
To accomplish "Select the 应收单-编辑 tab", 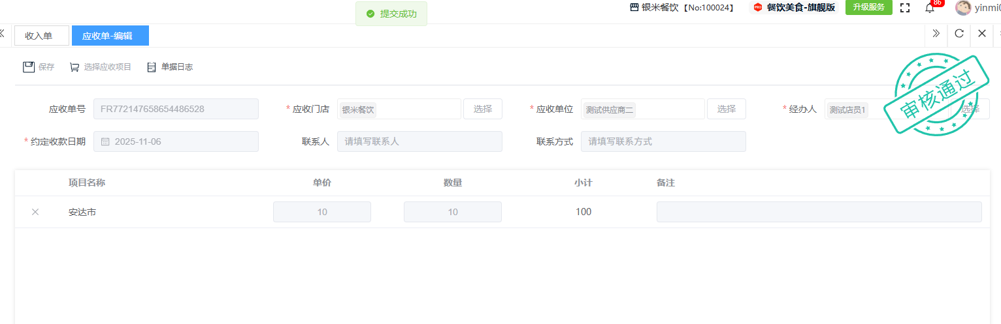I will click(x=107, y=36).
